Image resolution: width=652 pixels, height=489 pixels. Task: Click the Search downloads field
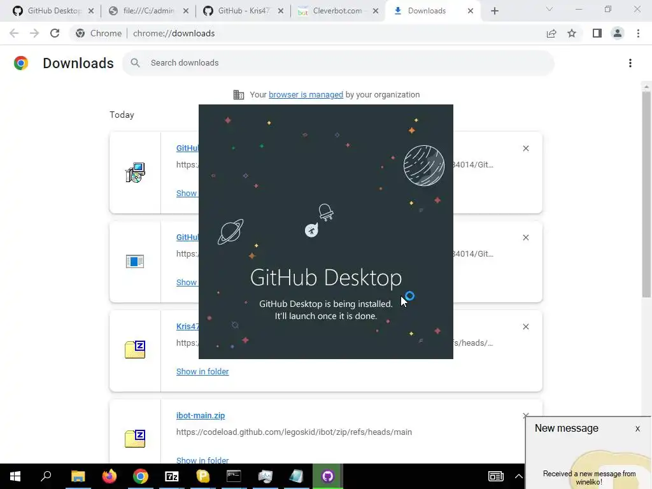coord(338,63)
